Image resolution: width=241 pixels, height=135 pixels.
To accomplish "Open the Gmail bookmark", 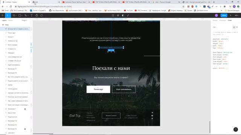I will click(x=5, y=10).
